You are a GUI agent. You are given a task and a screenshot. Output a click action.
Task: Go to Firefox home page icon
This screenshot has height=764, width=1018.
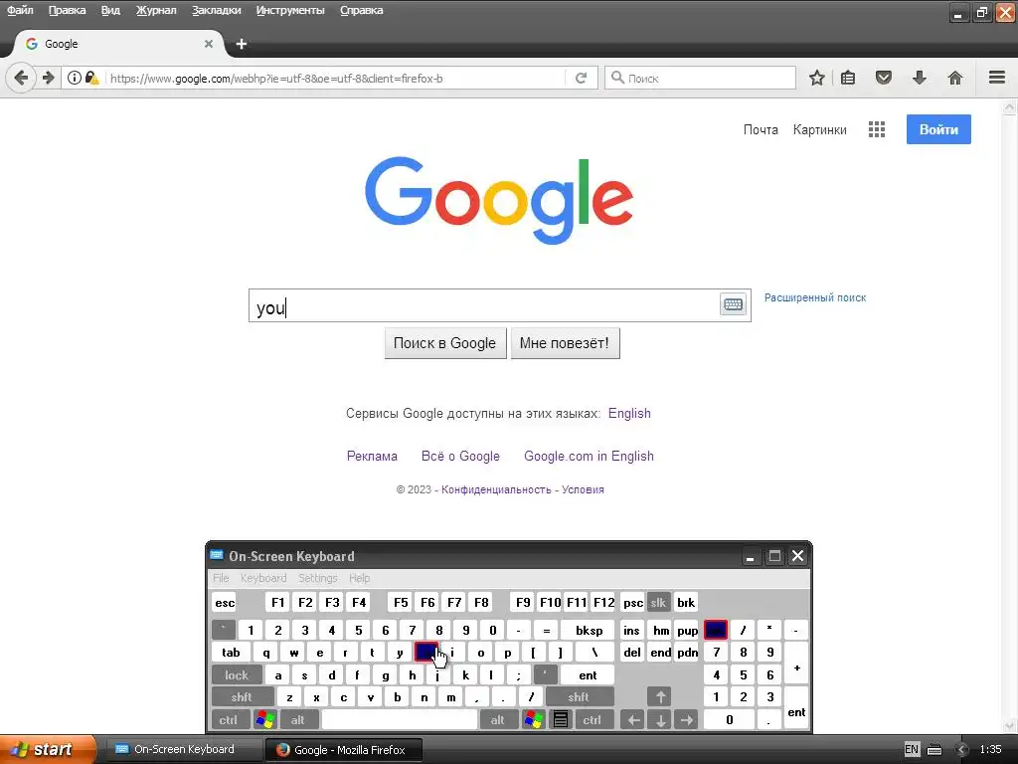click(955, 78)
